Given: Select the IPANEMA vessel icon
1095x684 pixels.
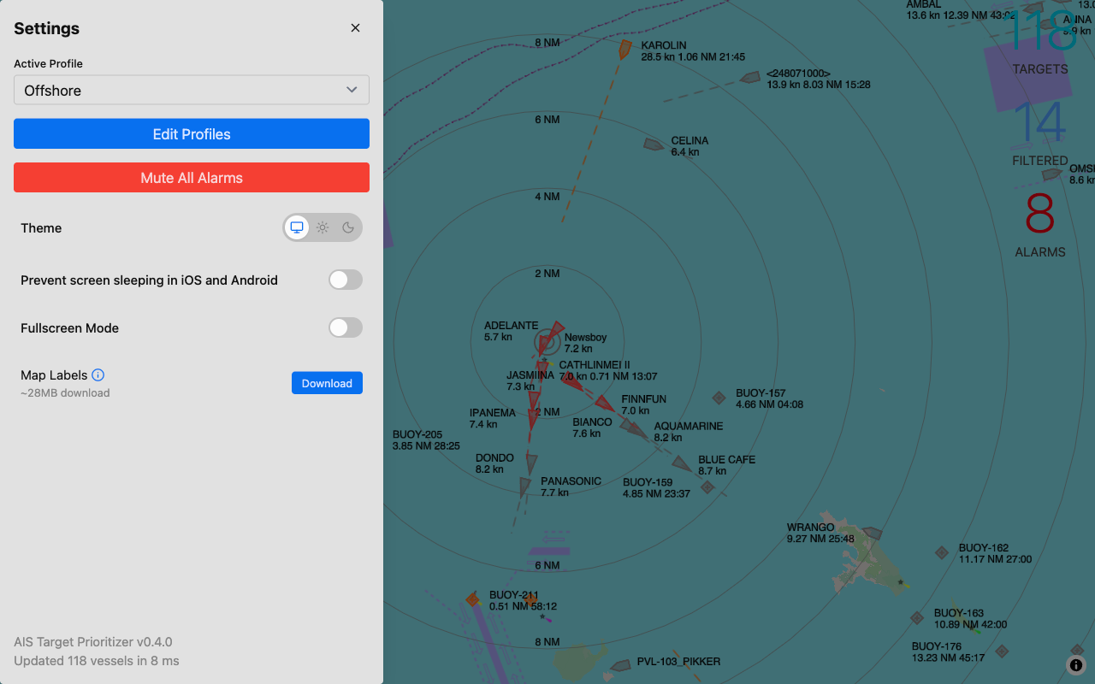Looking at the screenshot, I should tap(534, 420).
